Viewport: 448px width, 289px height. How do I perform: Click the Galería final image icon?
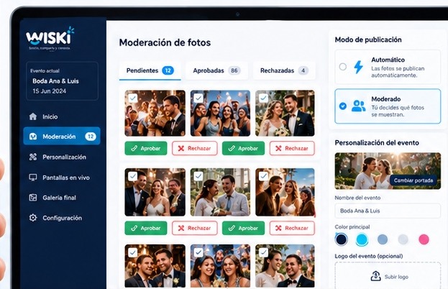point(33,197)
